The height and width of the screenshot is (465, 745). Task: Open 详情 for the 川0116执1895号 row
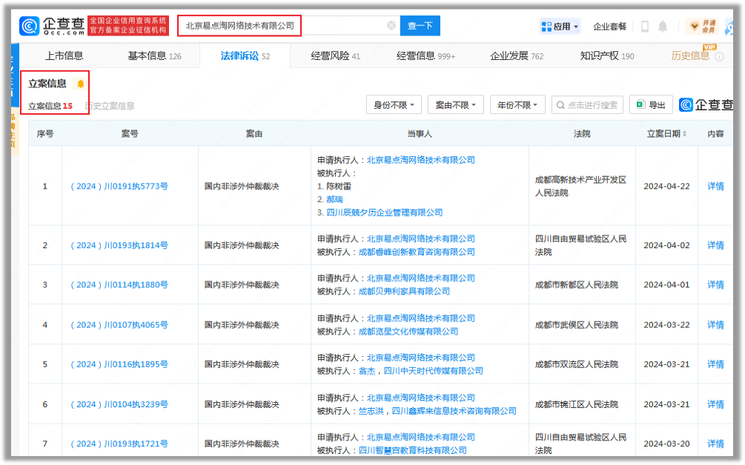click(x=715, y=364)
